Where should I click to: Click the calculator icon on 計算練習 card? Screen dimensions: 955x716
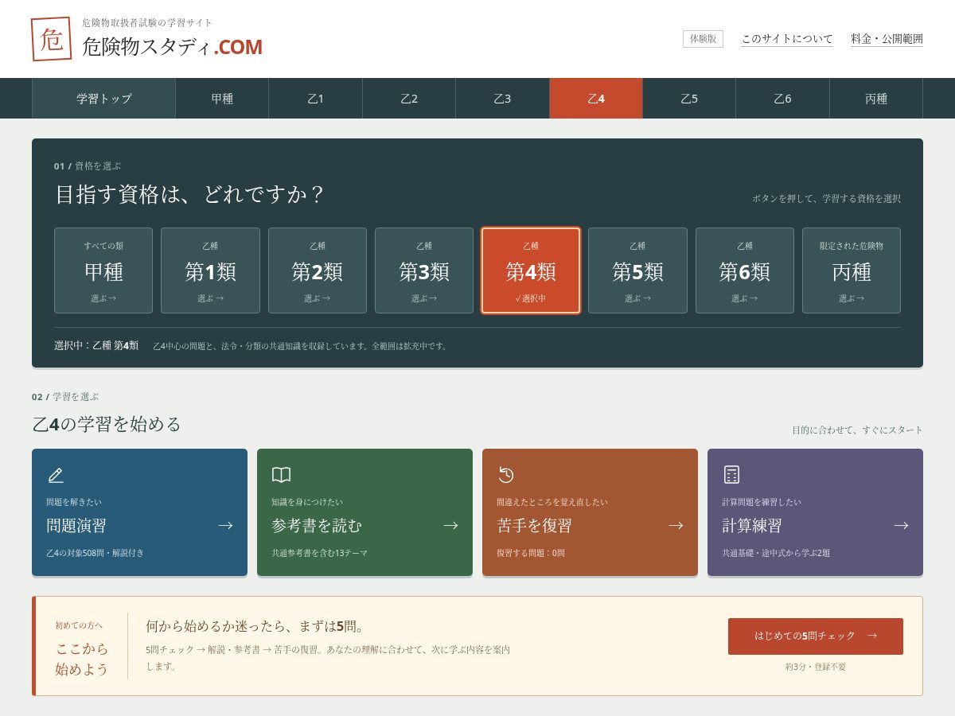(731, 475)
